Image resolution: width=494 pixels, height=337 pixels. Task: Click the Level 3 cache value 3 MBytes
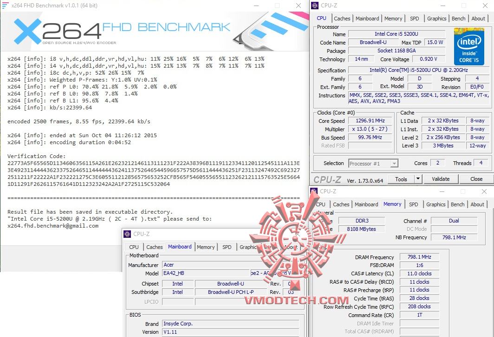[x=443, y=146]
